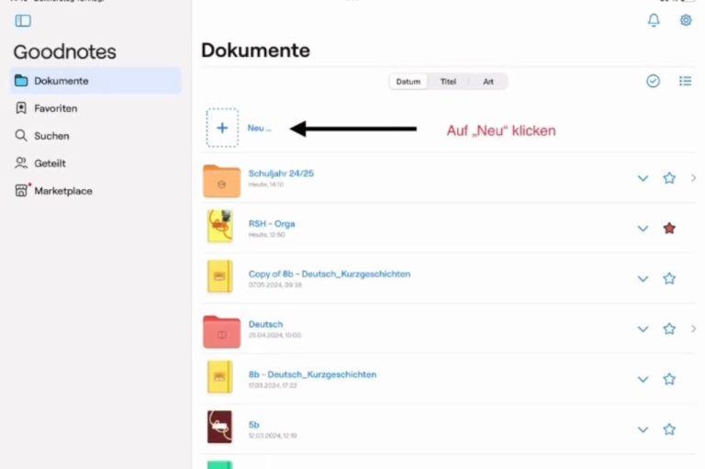Viewport: 705px width, 469px height.
Task: Expand options chevron for RSH - Orga
Action: (x=643, y=229)
